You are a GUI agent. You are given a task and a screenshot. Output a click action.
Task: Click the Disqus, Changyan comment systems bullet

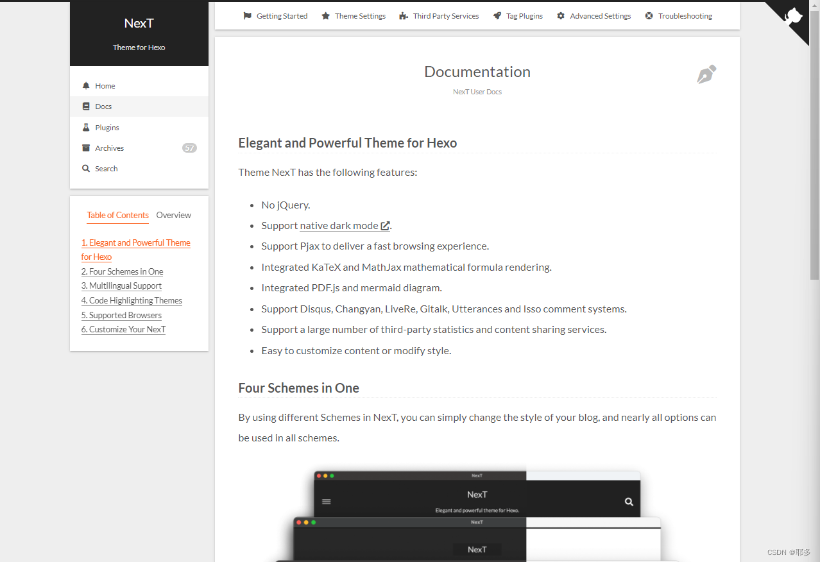pyautogui.click(x=444, y=309)
